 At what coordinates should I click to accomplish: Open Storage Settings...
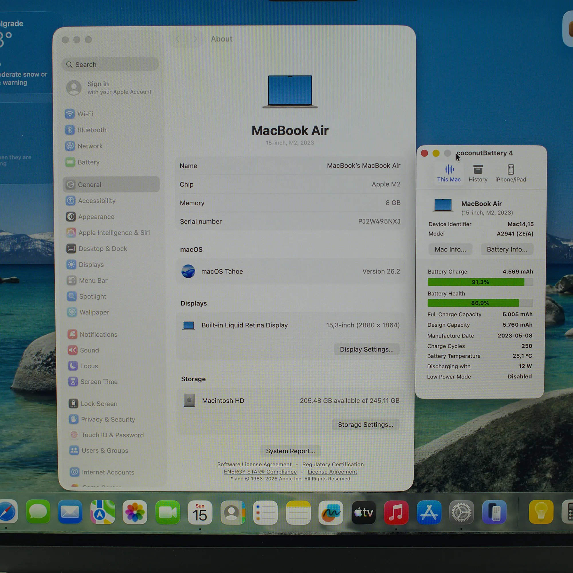coord(365,425)
